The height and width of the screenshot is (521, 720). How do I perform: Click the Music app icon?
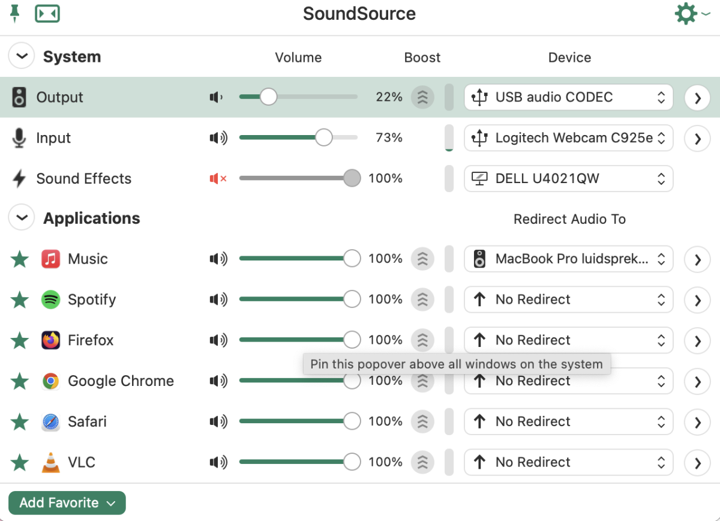(x=51, y=259)
